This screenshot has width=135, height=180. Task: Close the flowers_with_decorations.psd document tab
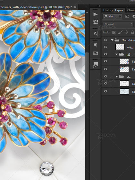[75, 7]
